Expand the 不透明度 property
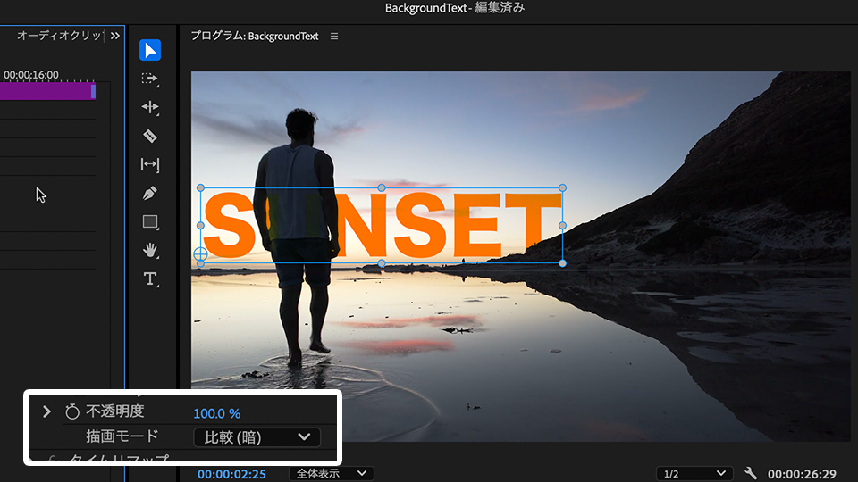This screenshot has width=858, height=482. click(x=46, y=411)
